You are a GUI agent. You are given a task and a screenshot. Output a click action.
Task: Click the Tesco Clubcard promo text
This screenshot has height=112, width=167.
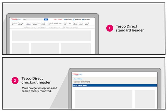35,27
